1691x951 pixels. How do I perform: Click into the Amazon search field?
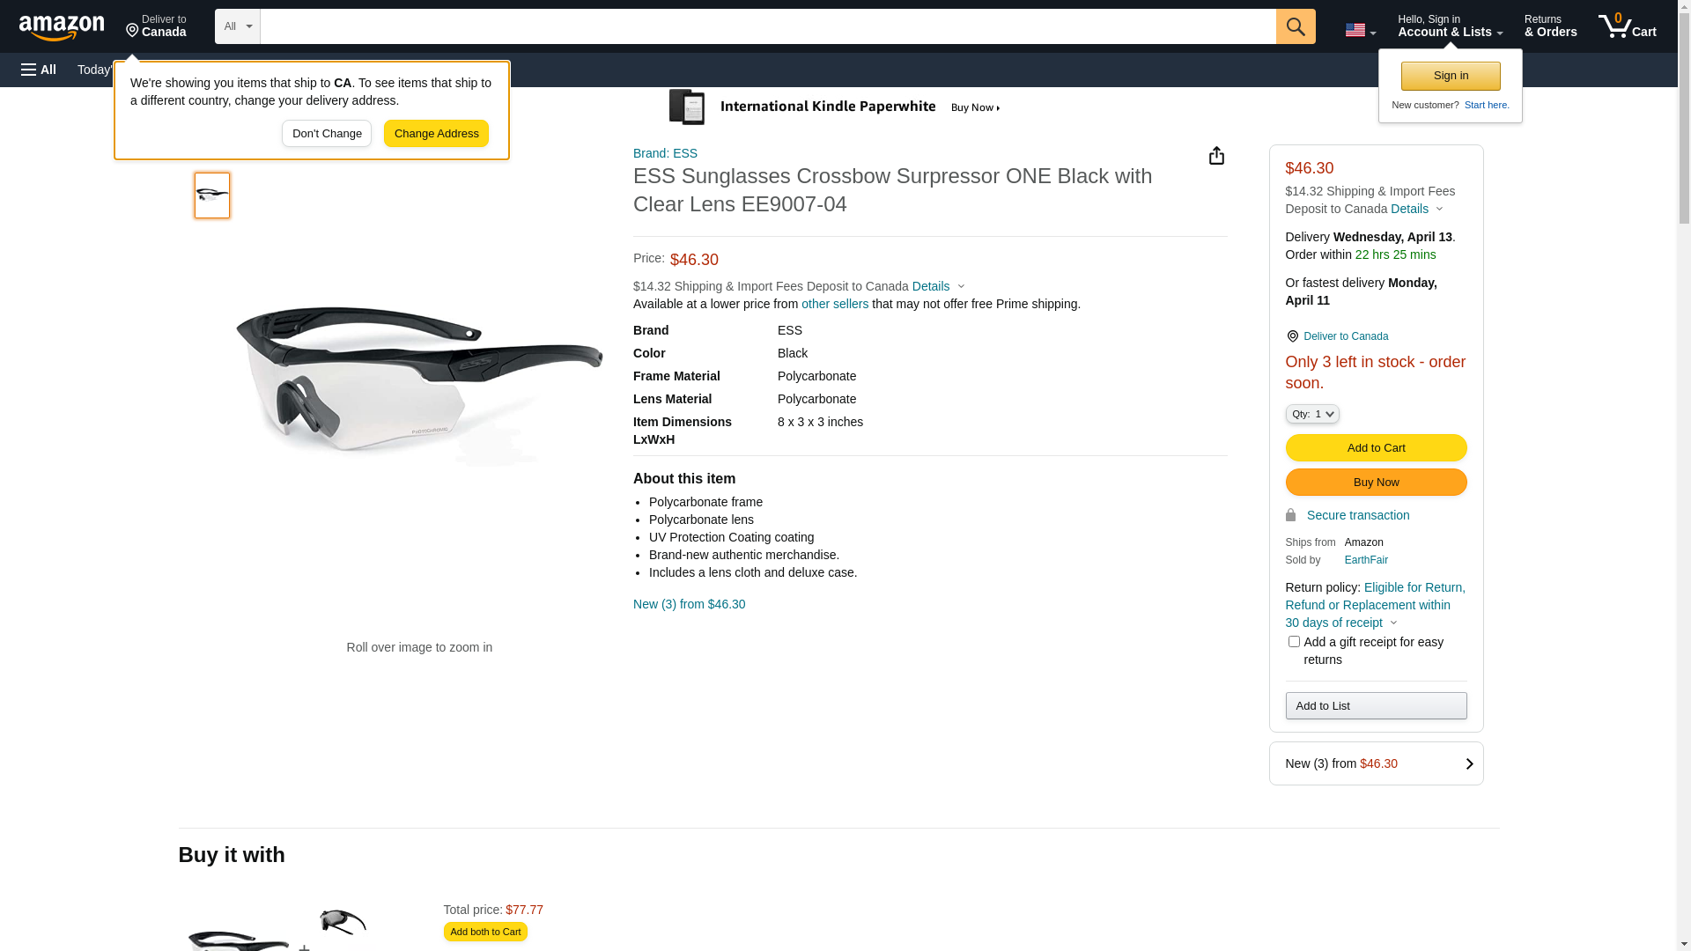(x=767, y=26)
